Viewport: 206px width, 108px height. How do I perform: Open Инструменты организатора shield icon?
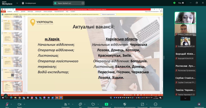click(125, 104)
